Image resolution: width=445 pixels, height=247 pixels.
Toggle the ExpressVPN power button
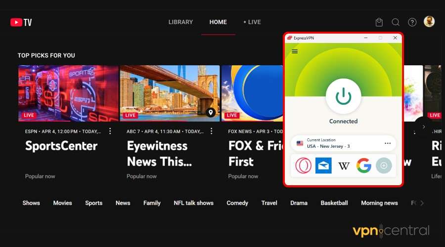(x=344, y=96)
